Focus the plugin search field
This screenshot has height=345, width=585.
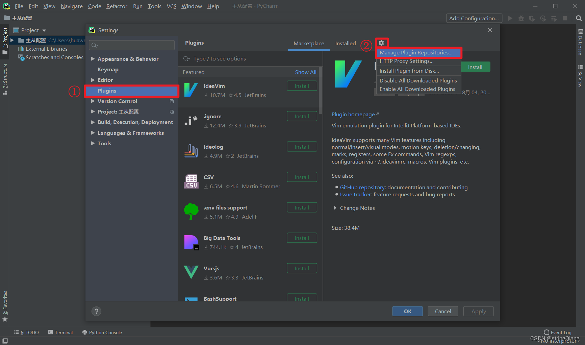(250, 58)
